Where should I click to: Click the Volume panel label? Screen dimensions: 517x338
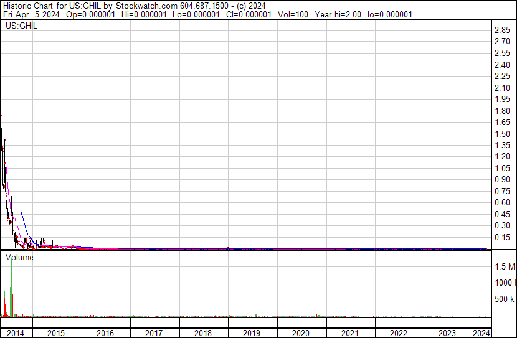(20, 257)
